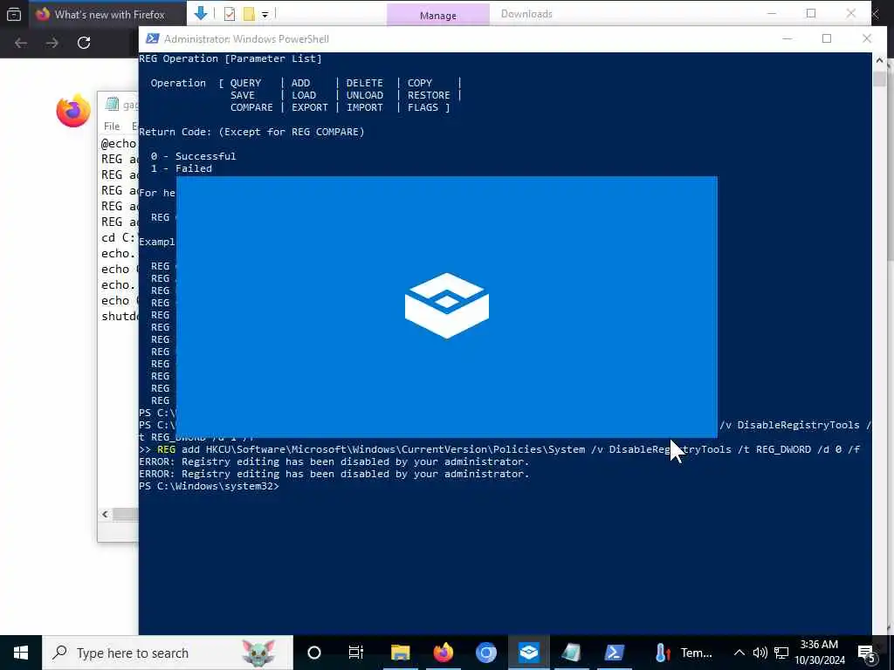The width and height of the screenshot is (894, 670).
Task: Minimize the Downloads Explorer window
Action: pyautogui.click(x=772, y=14)
